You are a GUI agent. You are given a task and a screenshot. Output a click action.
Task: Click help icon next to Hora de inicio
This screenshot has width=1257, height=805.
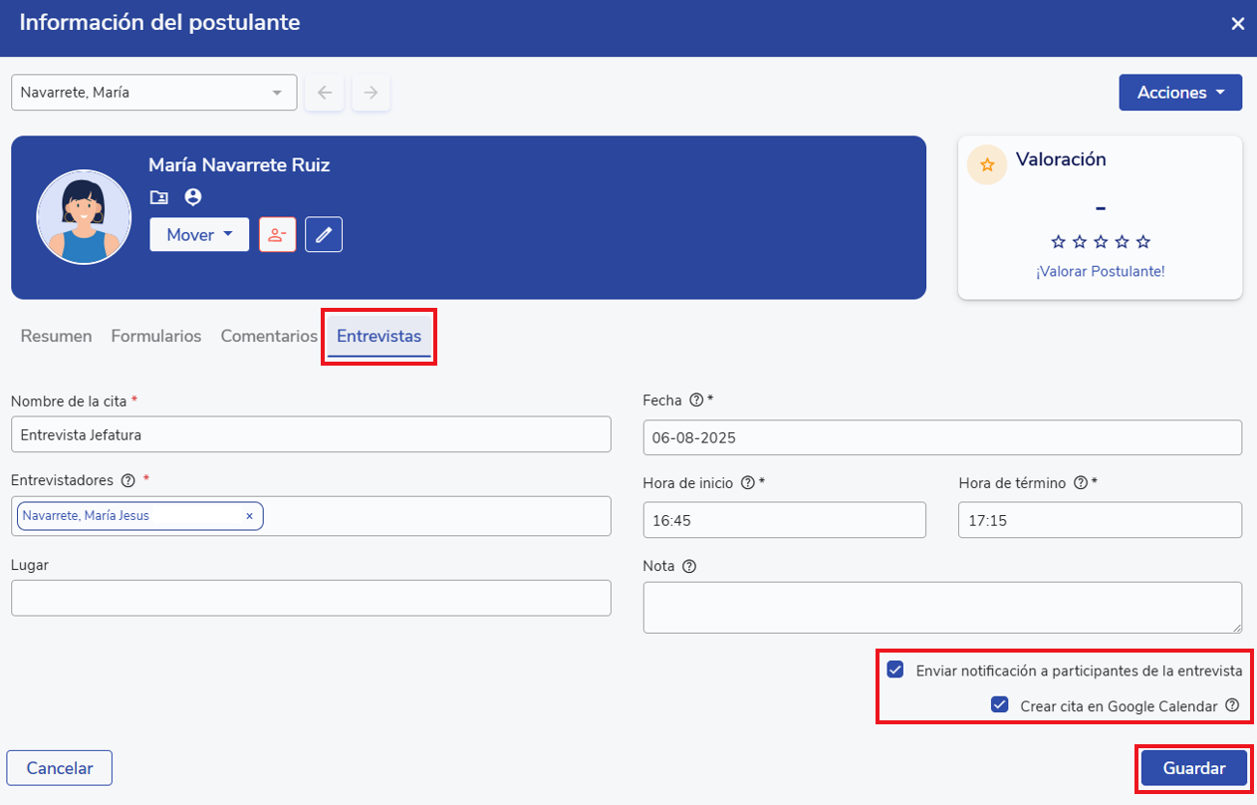tap(748, 483)
